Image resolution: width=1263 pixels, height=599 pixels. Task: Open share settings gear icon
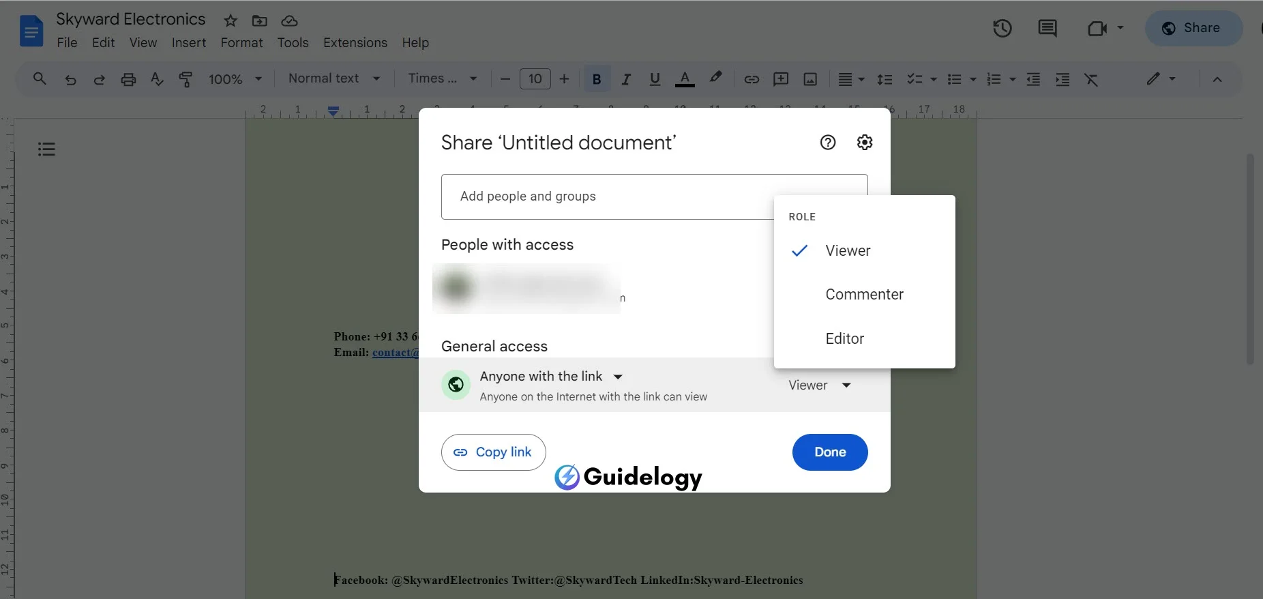[x=865, y=142]
